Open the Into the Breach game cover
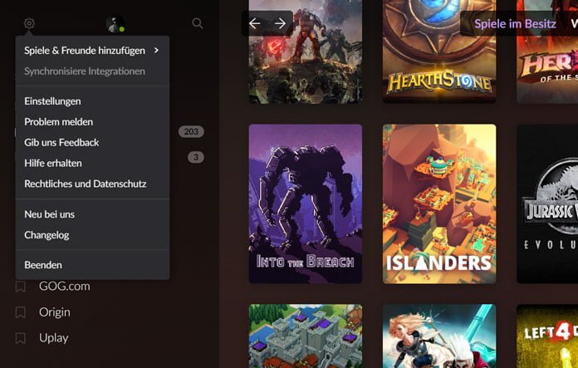 tap(306, 204)
